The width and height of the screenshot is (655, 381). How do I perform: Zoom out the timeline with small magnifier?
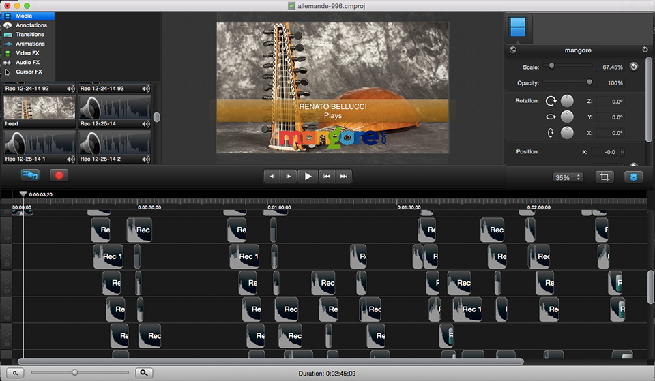[x=15, y=373]
